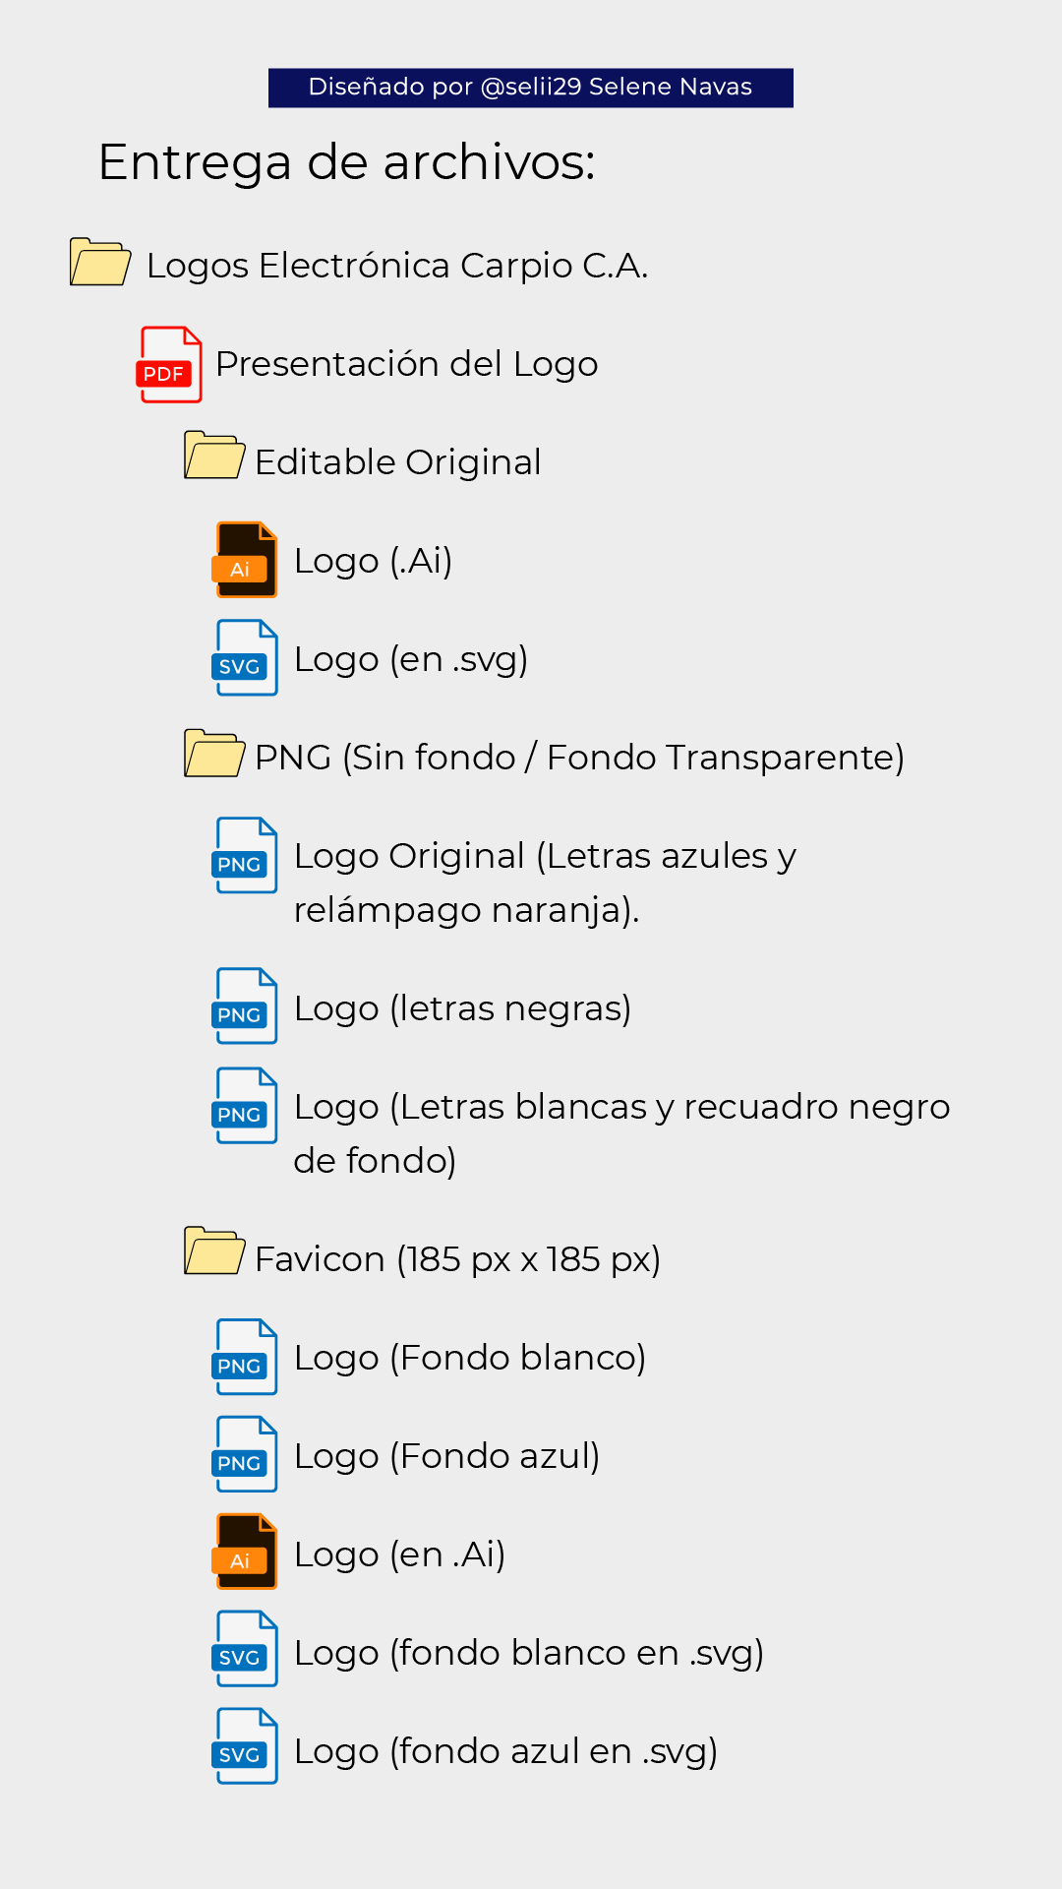
Task: Click the Entrega de archivos heading
Action: [x=347, y=162]
